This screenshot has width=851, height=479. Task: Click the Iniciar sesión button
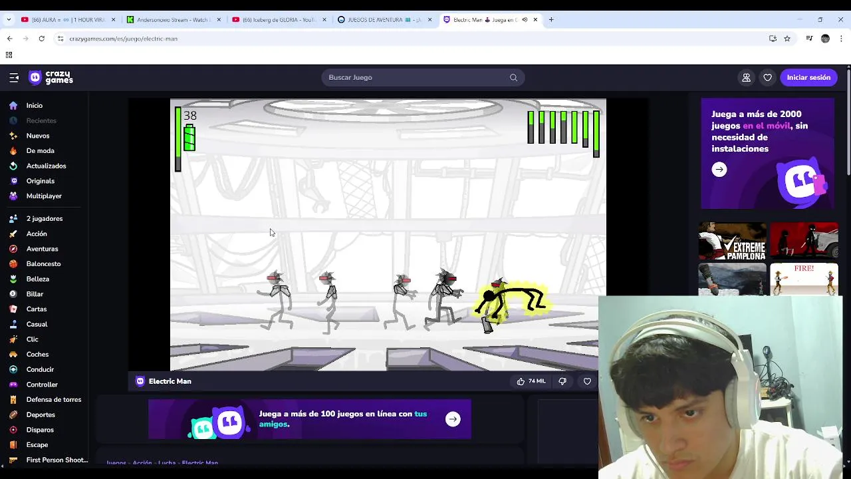pyautogui.click(x=808, y=78)
